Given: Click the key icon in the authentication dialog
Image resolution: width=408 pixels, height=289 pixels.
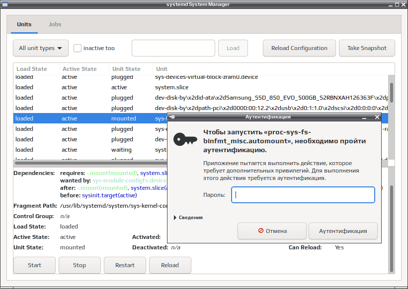Looking at the screenshot, I should point(185,139).
